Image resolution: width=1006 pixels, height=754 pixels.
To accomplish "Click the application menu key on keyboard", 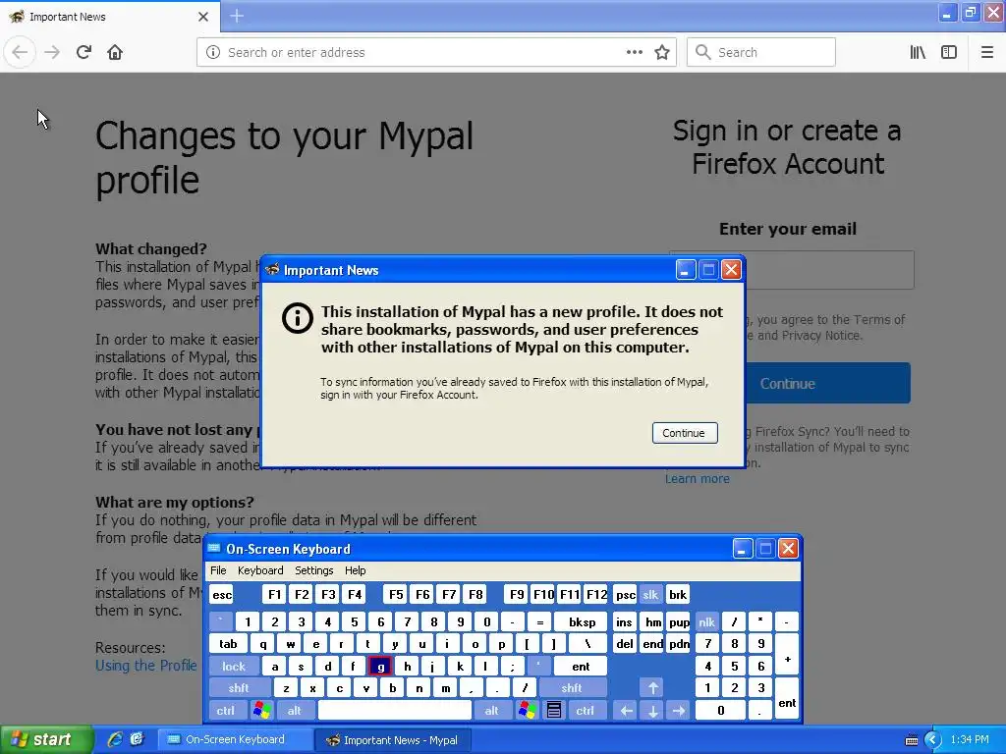I will point(554,711).
